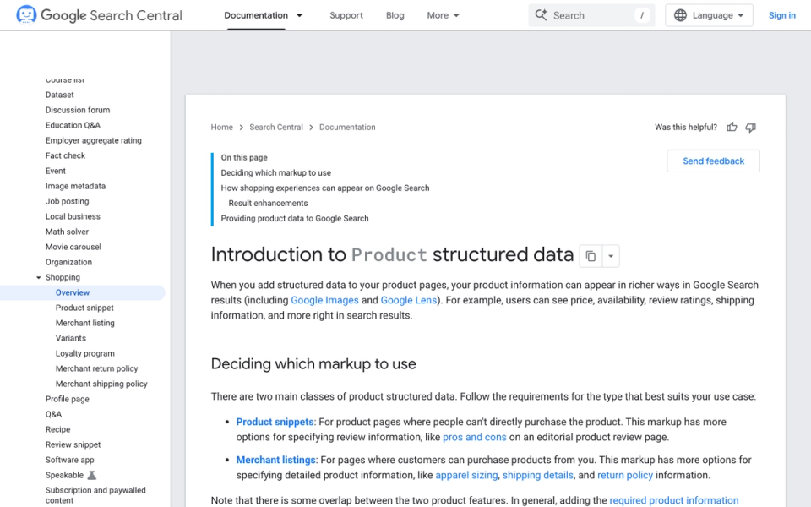Click the Send feedback button
Screen dimensions: 811x507
(x=713, y=161)
